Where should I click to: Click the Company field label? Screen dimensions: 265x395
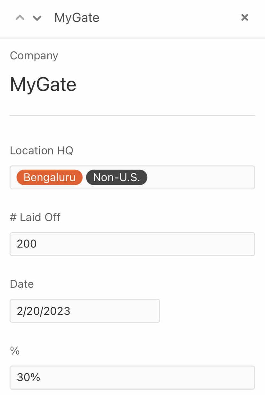pyautogui.click(x=34, y=55)
